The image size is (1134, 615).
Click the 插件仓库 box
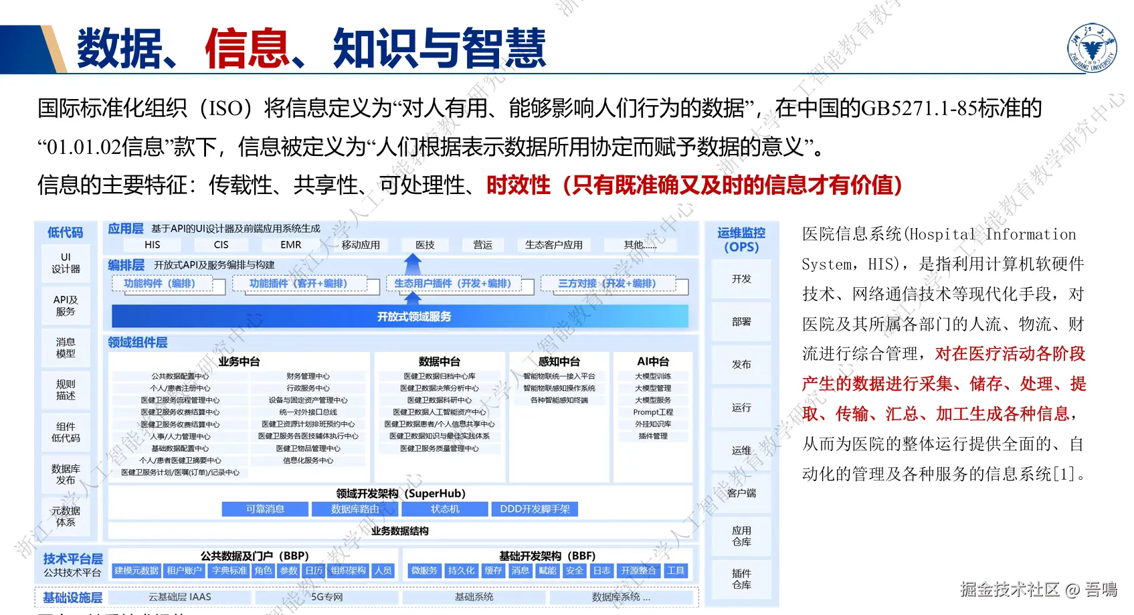coord(741,578)
